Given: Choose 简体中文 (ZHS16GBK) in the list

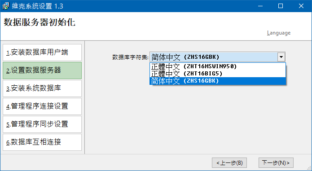Looking at the screenshot, I should [218, 81].
